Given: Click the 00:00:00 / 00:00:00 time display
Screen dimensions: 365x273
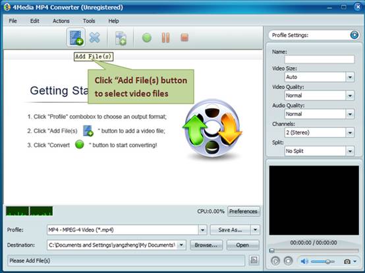Looking at the screenshot, I should tap(314, 243).
